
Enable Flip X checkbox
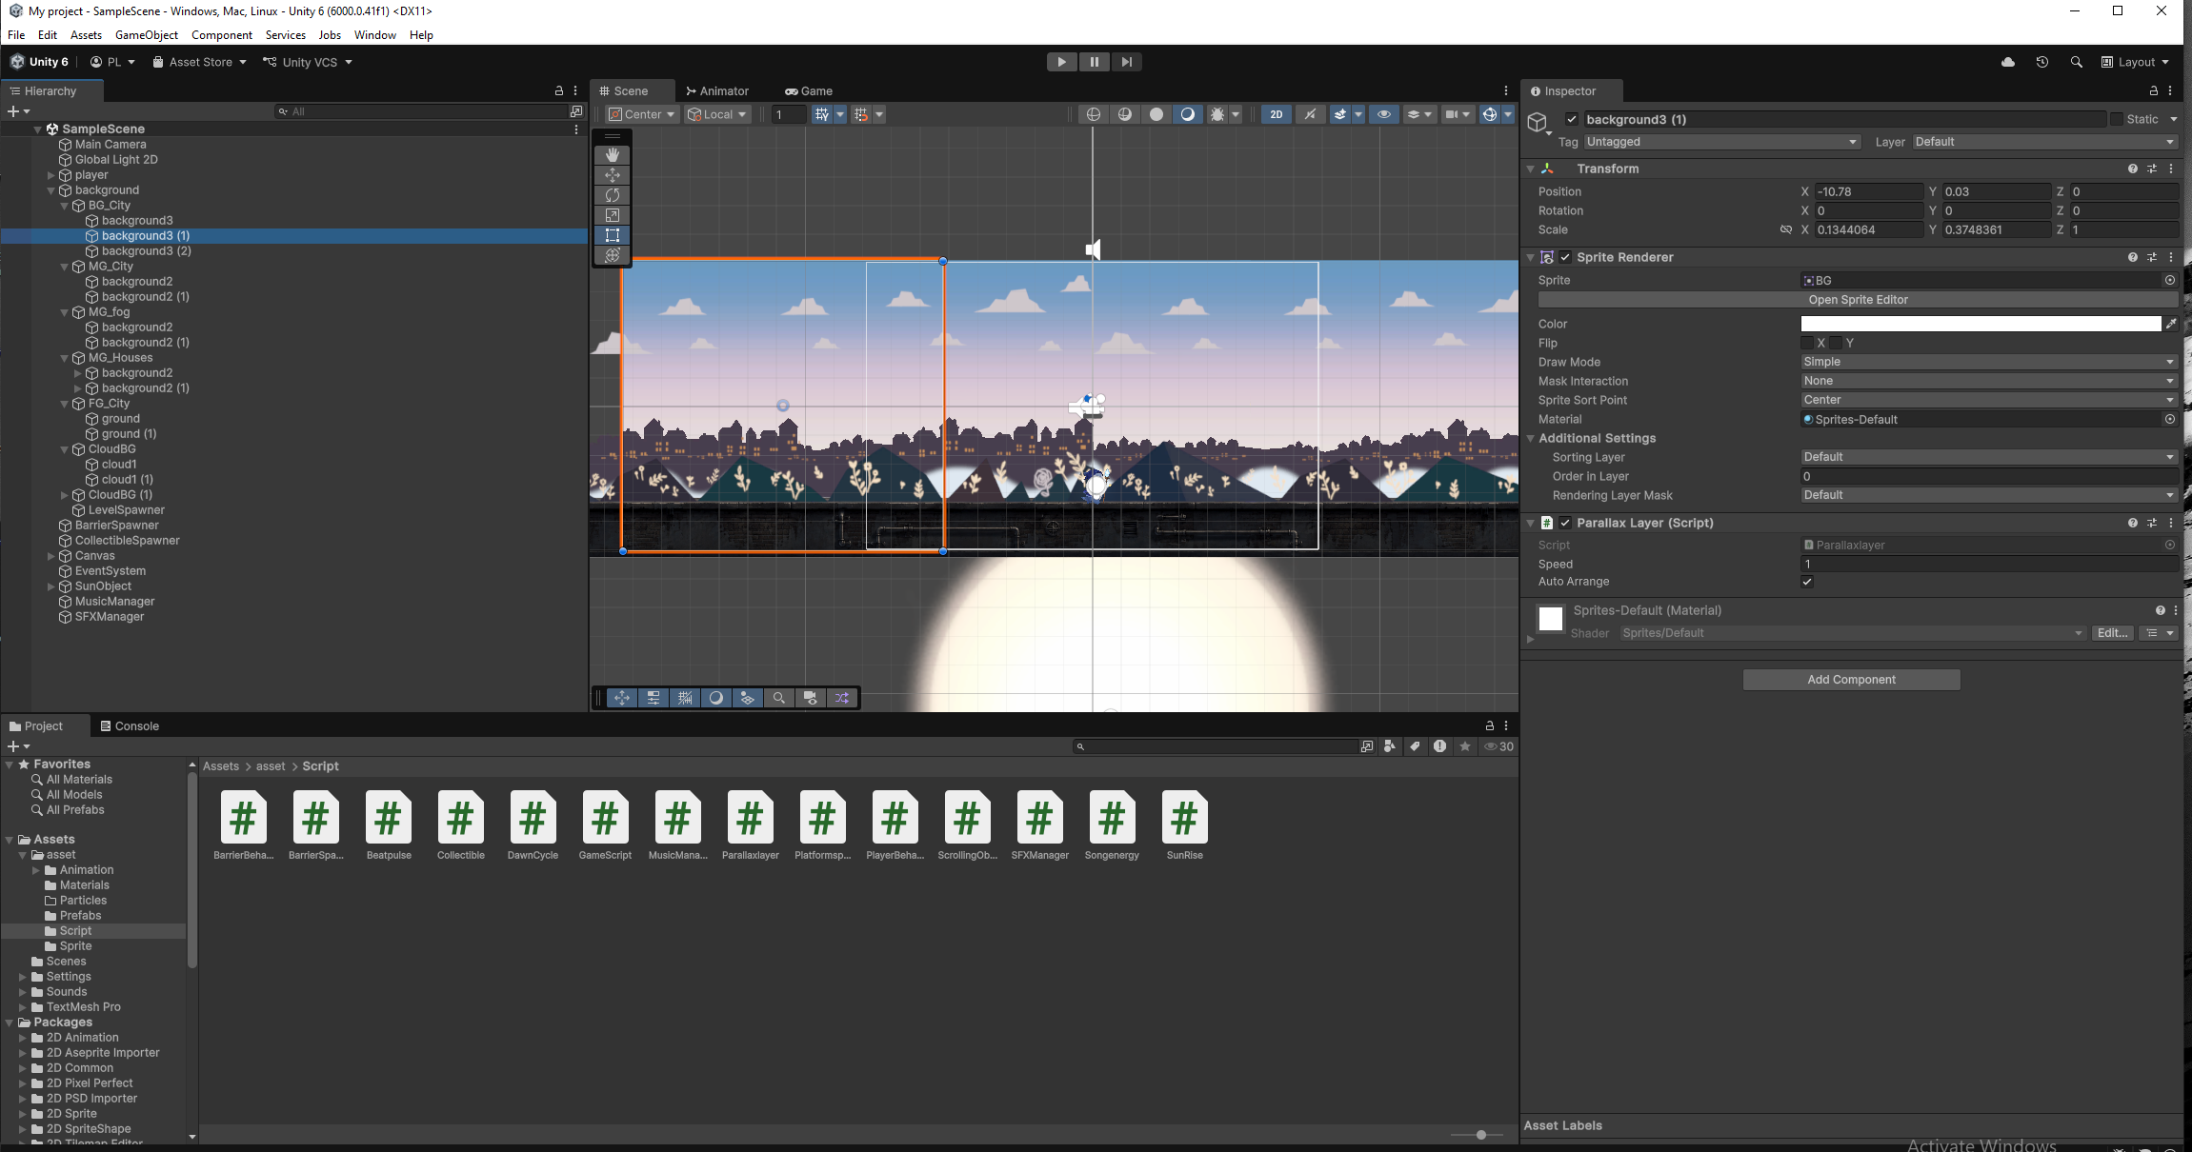tap(1807, 343)
